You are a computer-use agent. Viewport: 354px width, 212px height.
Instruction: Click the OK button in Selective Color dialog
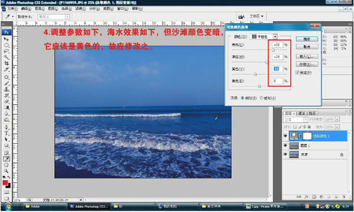tap(307, 39)
